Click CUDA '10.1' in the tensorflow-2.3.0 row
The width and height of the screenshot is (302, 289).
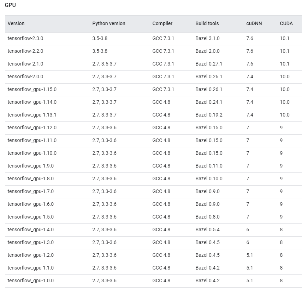coord(284,38)
